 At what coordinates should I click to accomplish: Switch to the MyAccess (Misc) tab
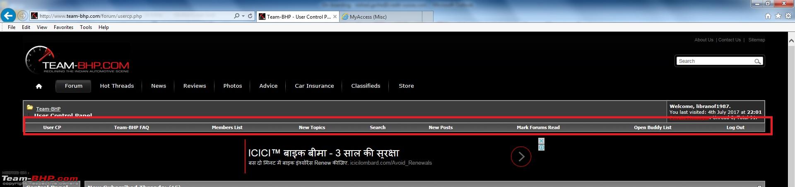pyautogui.click(x=381, y=17)
